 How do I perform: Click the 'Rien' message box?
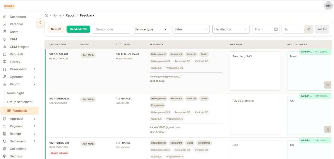pyautogui.click(x=255, y=150)
